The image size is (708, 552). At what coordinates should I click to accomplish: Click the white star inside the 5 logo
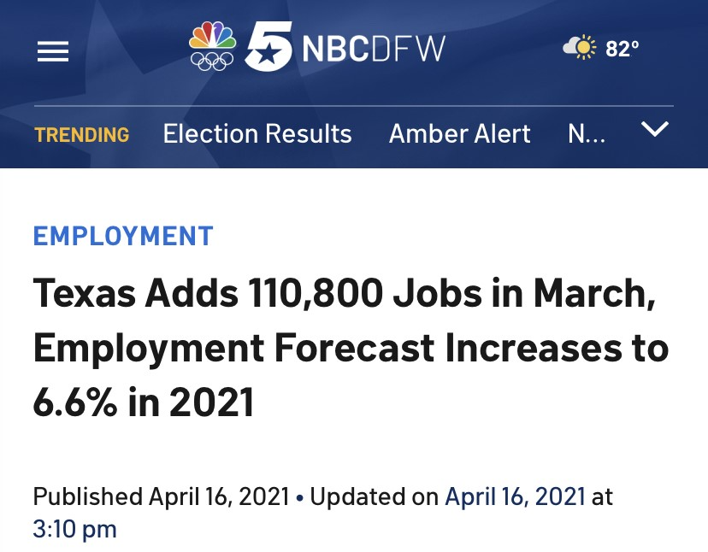pyautogui.click(x=267, y=53)
